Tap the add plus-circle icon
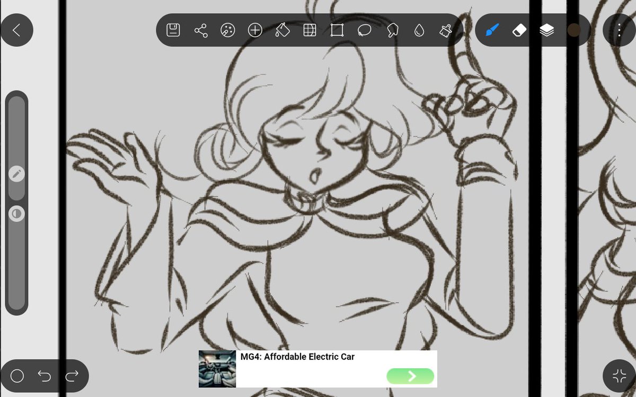The height and width of the screenshot is (397, 636). [255, 30]
